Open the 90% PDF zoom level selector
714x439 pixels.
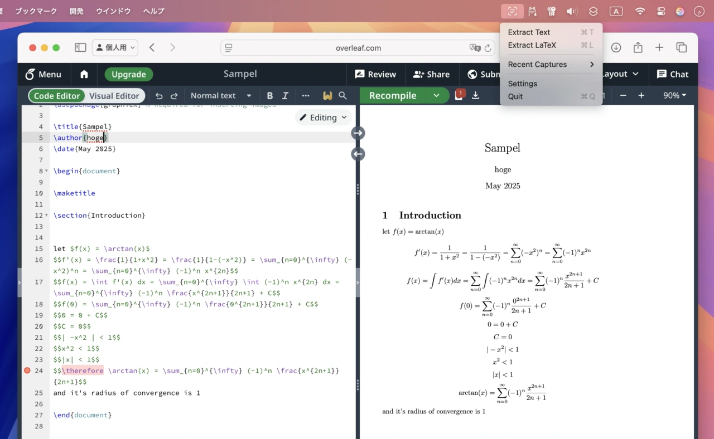(x=674, y=96)
